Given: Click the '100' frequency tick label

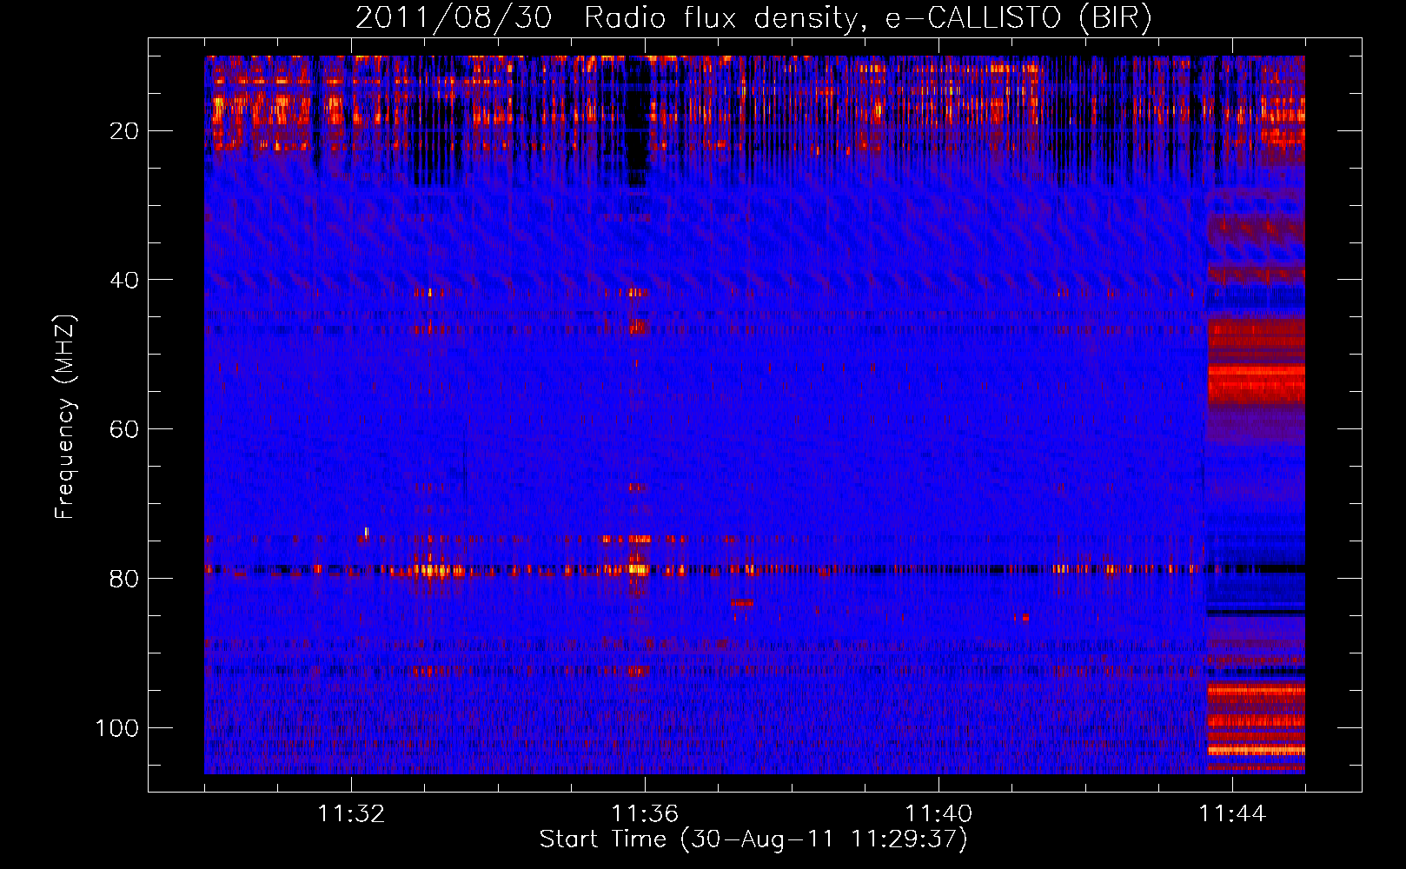Looking at the screenshot, I should [x=118, y=728].
